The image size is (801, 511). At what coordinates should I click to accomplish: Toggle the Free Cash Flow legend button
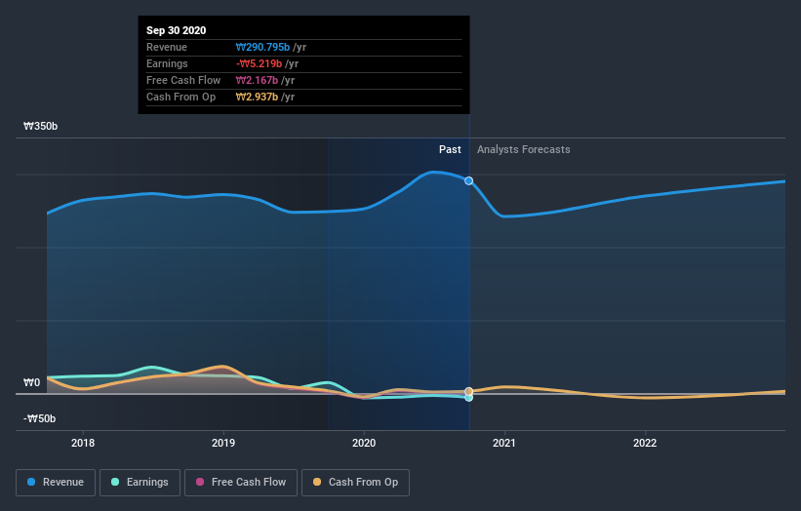[x=241, y=483]
